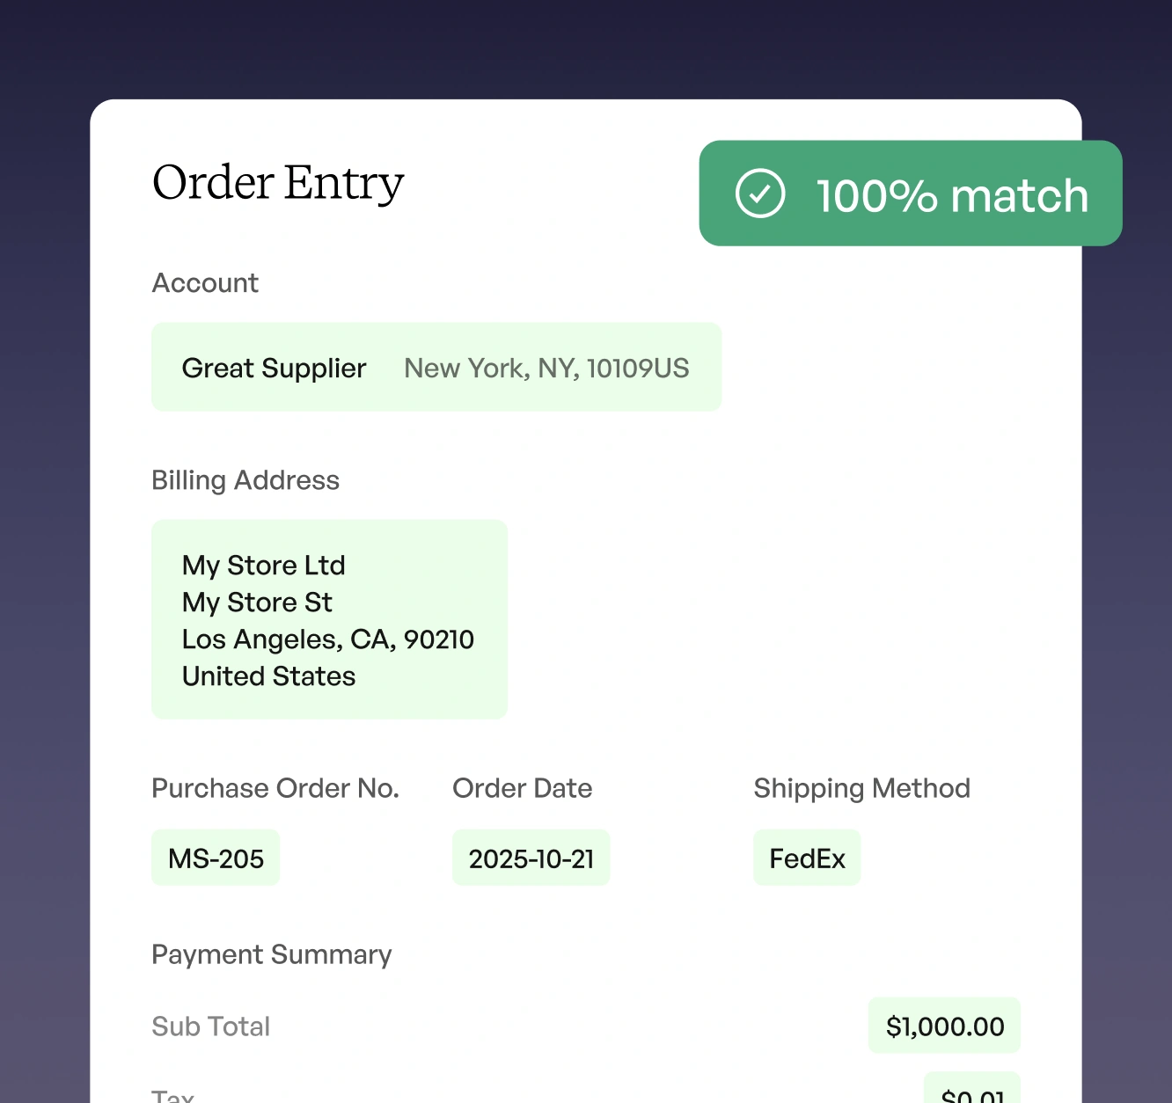1172x1103 pixels.
Task: Select the FedEx shipping method field
Action: point(807,858)
